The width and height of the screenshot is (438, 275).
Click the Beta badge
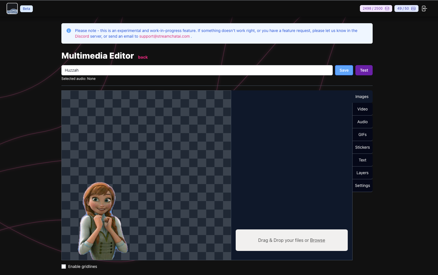(x=26, y=9)
